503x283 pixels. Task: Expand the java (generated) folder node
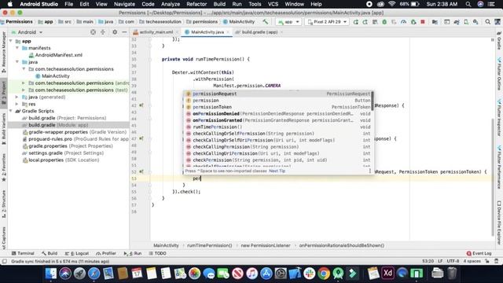[17, 97]
